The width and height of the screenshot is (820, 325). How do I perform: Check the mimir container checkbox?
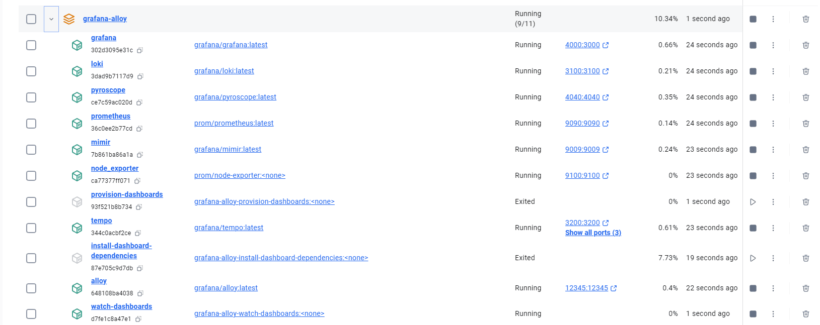tap(31, 150)
